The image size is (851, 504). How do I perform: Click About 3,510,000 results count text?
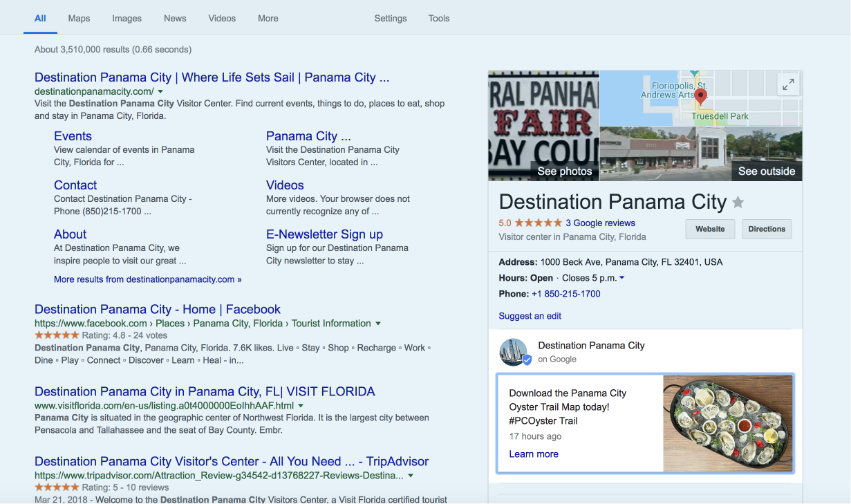point(113,50)
